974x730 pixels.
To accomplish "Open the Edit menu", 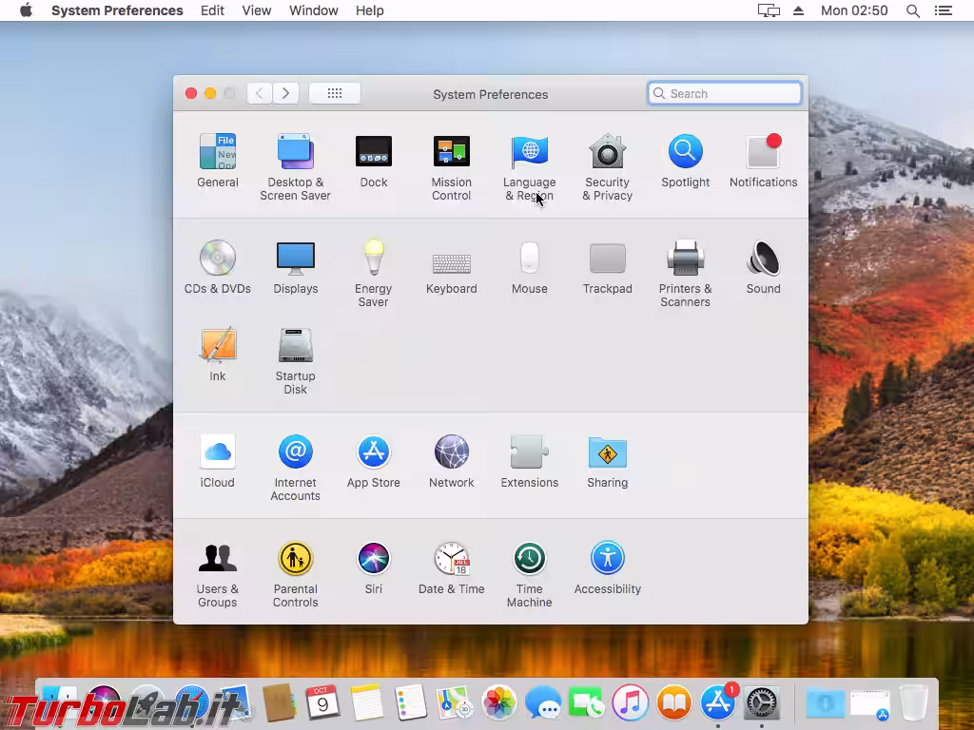I will (x=212, y=10).
